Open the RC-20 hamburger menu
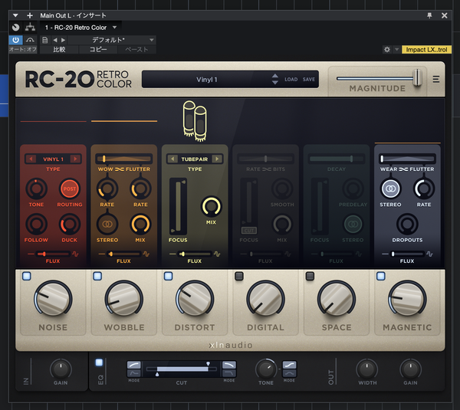Image resolution: width=460 pixels, height=410 pixels. pyautogui.click(x=436, y=79)
